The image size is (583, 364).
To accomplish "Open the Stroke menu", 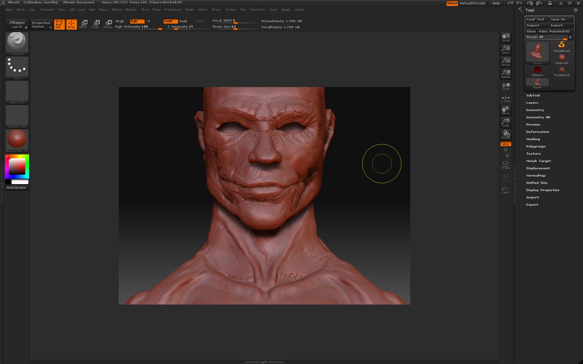I will tap(216, 10).
